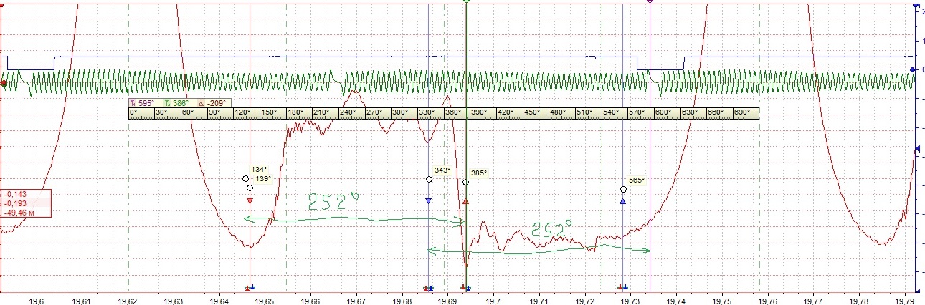Click the purple 595° cursor readout
Viewport: 925px width, 305px height.
click(x=141, y=103)
